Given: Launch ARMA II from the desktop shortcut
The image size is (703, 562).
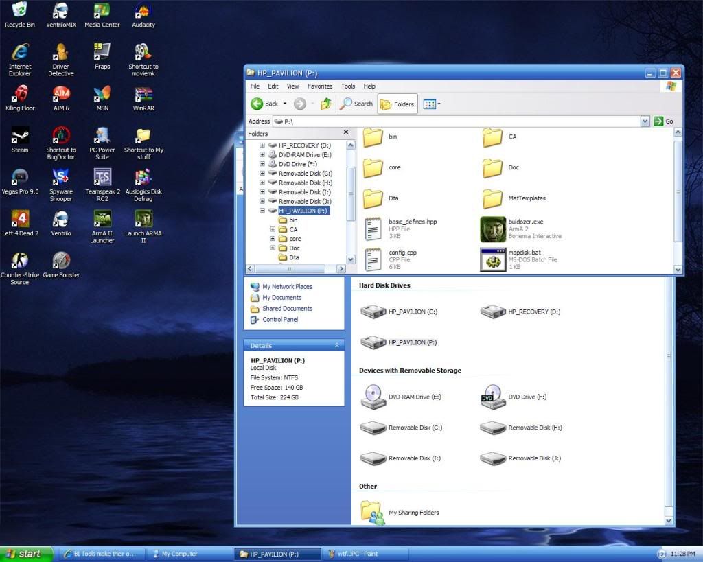Looking at the screenshot, I should click(x=143, y=220).
